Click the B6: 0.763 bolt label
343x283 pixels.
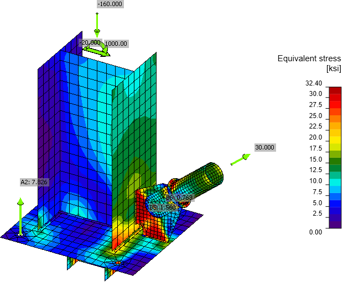click(179, 197)
